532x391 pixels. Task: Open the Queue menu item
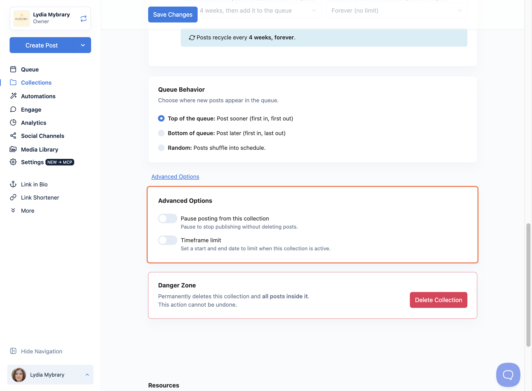[x=30, y=69]
